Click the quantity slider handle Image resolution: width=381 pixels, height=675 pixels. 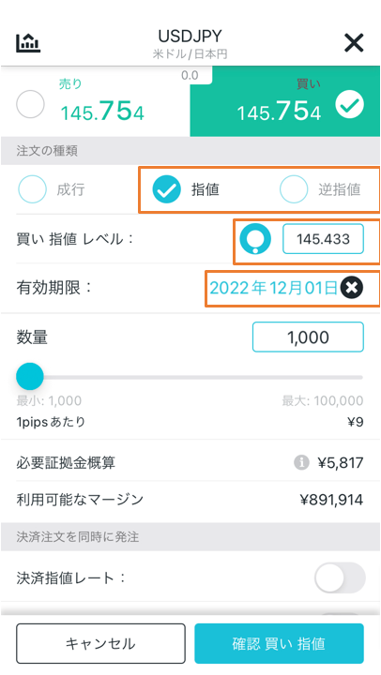[30, 376]
